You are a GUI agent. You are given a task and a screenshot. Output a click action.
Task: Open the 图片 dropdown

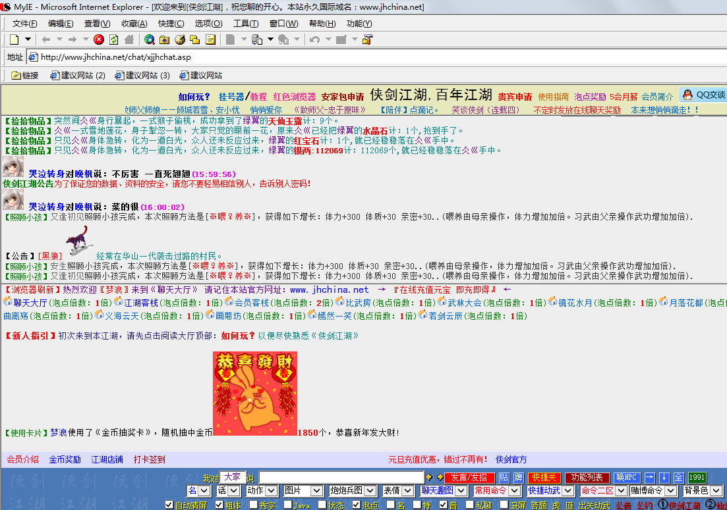click(303, 490)
